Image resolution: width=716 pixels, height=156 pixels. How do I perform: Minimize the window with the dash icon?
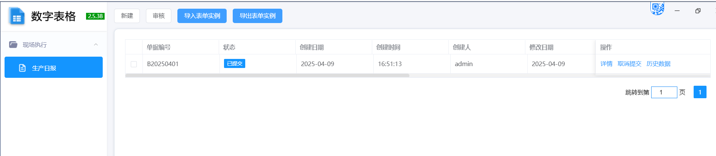click(x=677, y=11)
